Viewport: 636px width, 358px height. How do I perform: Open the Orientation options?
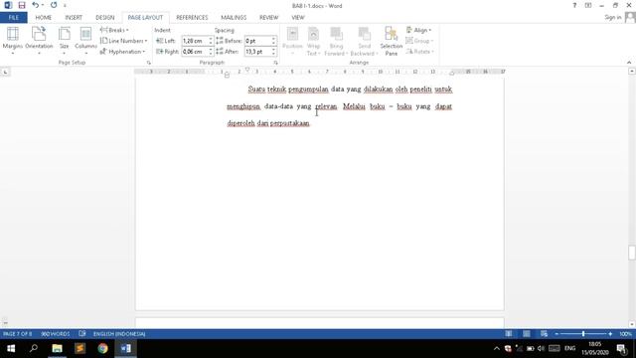coord(39,41)
